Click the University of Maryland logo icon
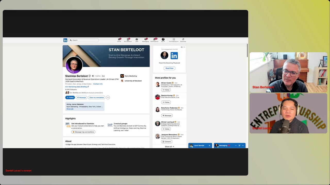The width and height of the screenshot is (330, 185). click(x=122, y=81)
